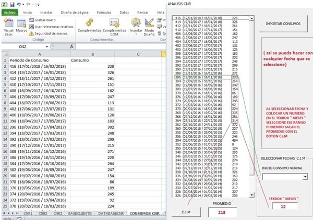The image size is (313, 220).
Task: Click Grabar macro to record
Action: (x=44, y=20)
